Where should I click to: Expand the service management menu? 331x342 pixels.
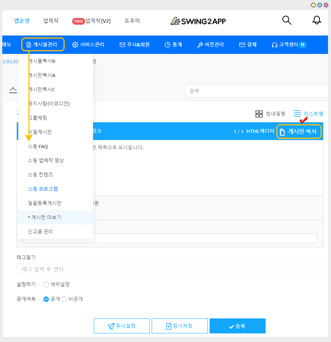tap(88, 45)
